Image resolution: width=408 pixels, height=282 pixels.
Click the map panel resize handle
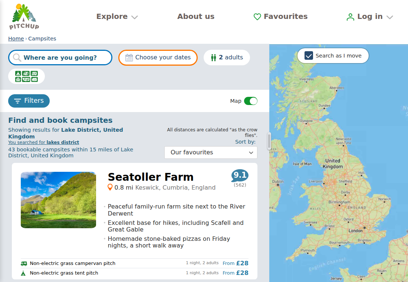pos(269,141)
